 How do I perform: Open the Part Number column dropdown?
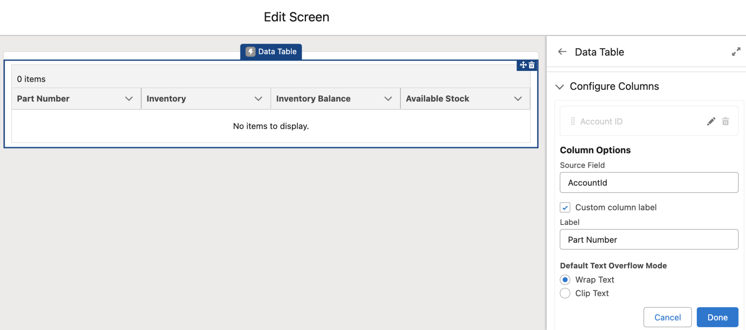(128, 98)
